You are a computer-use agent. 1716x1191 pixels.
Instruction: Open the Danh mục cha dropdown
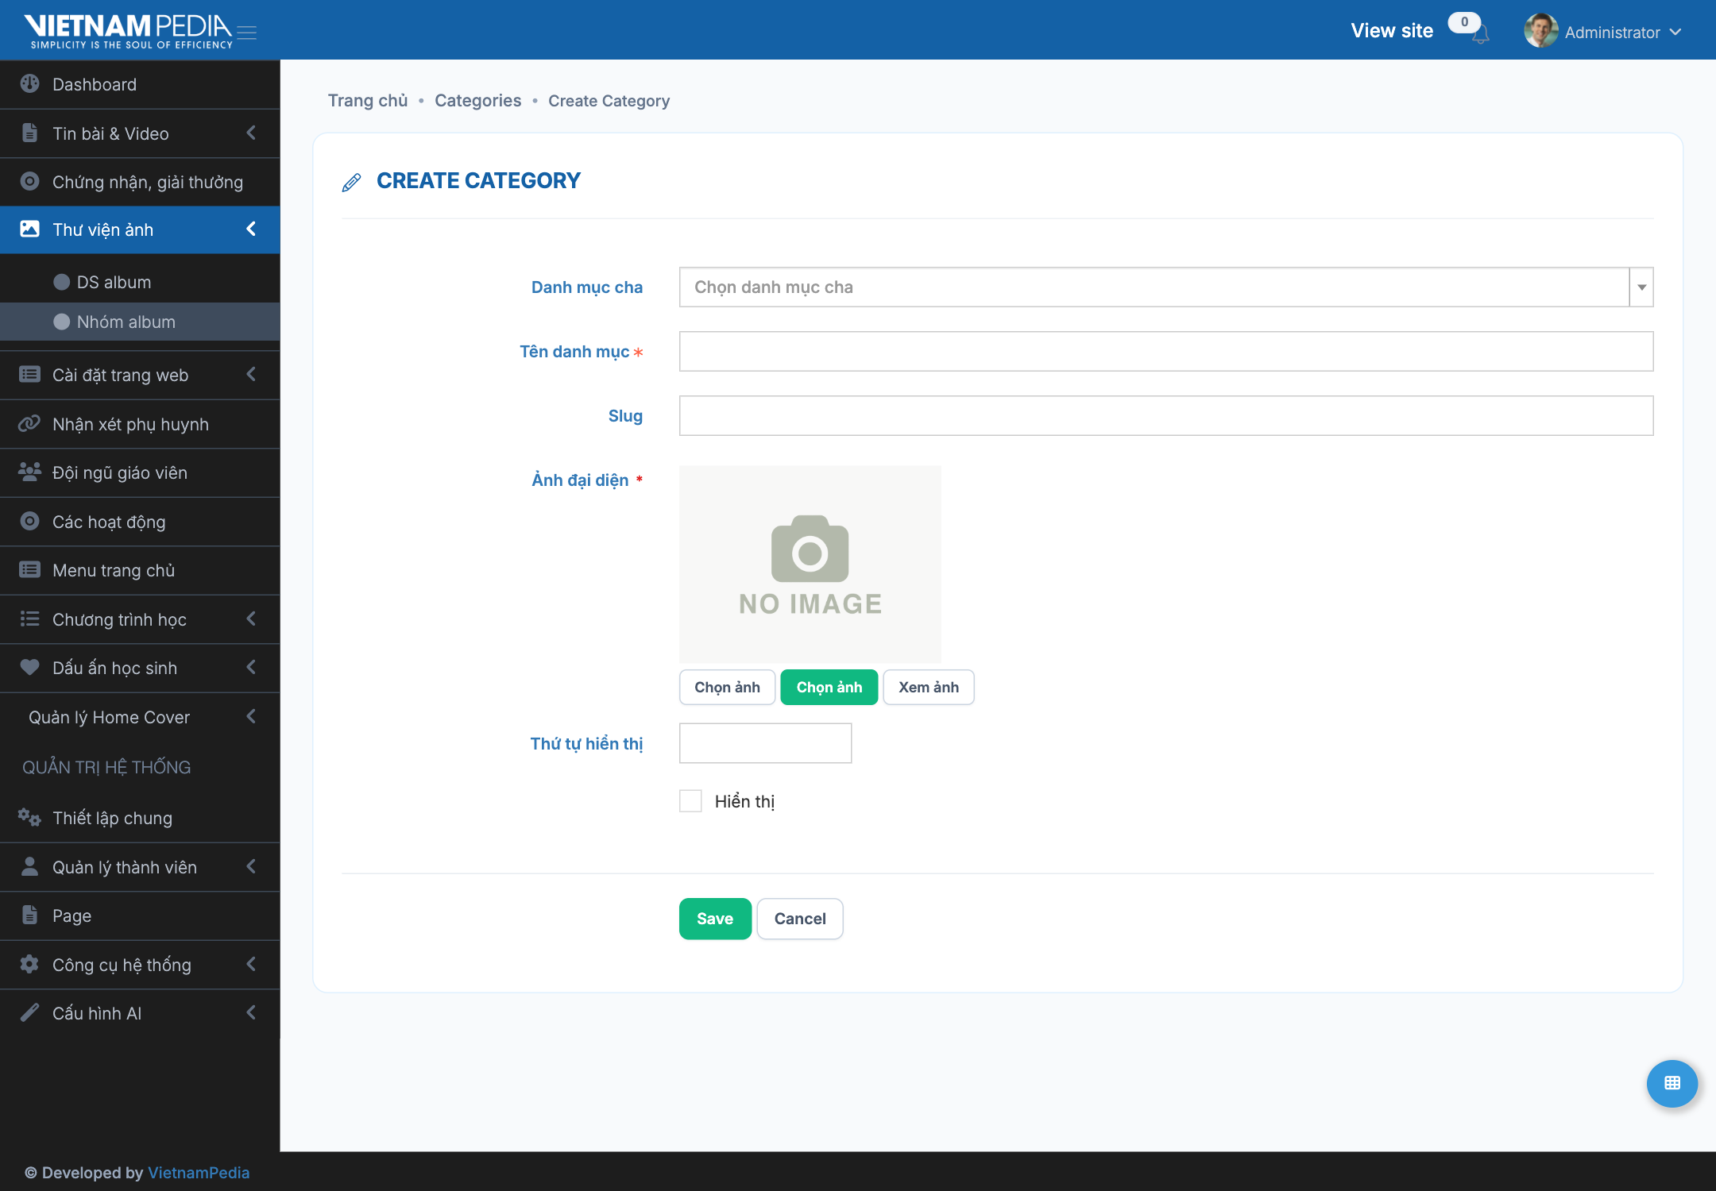point(1165,287)
